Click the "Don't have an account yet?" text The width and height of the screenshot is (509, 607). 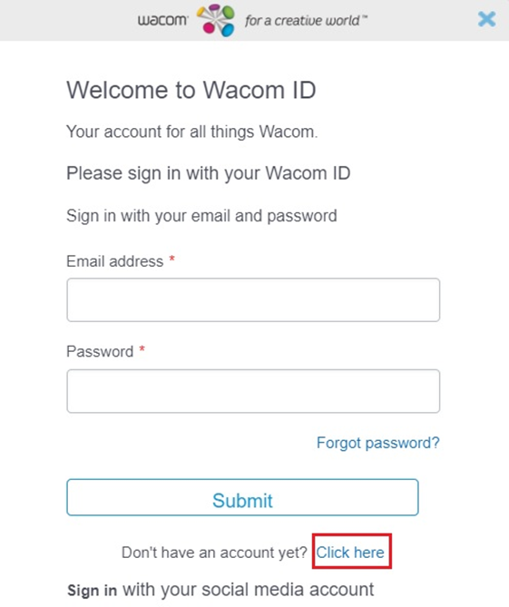(214, 553)
